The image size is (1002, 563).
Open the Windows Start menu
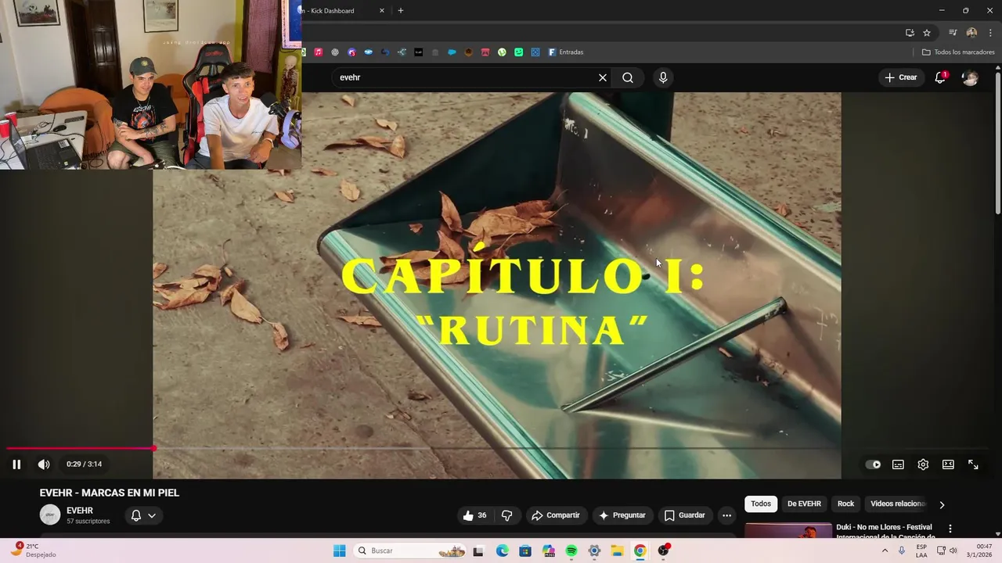click(339, 550)
